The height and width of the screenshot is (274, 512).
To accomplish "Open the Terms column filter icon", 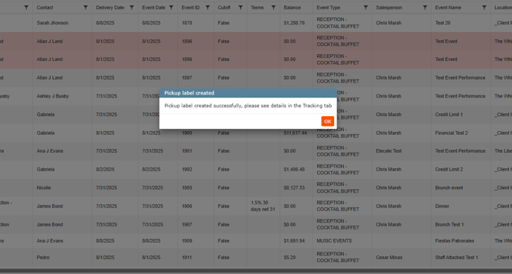I will 273,7.
